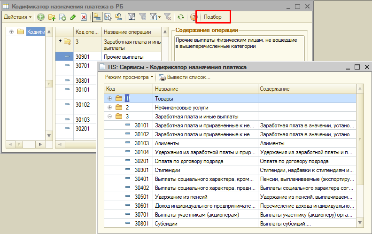Collapse group 3 Заработная плата
Viewport: 372px width, 234px height.
point(110,117)
